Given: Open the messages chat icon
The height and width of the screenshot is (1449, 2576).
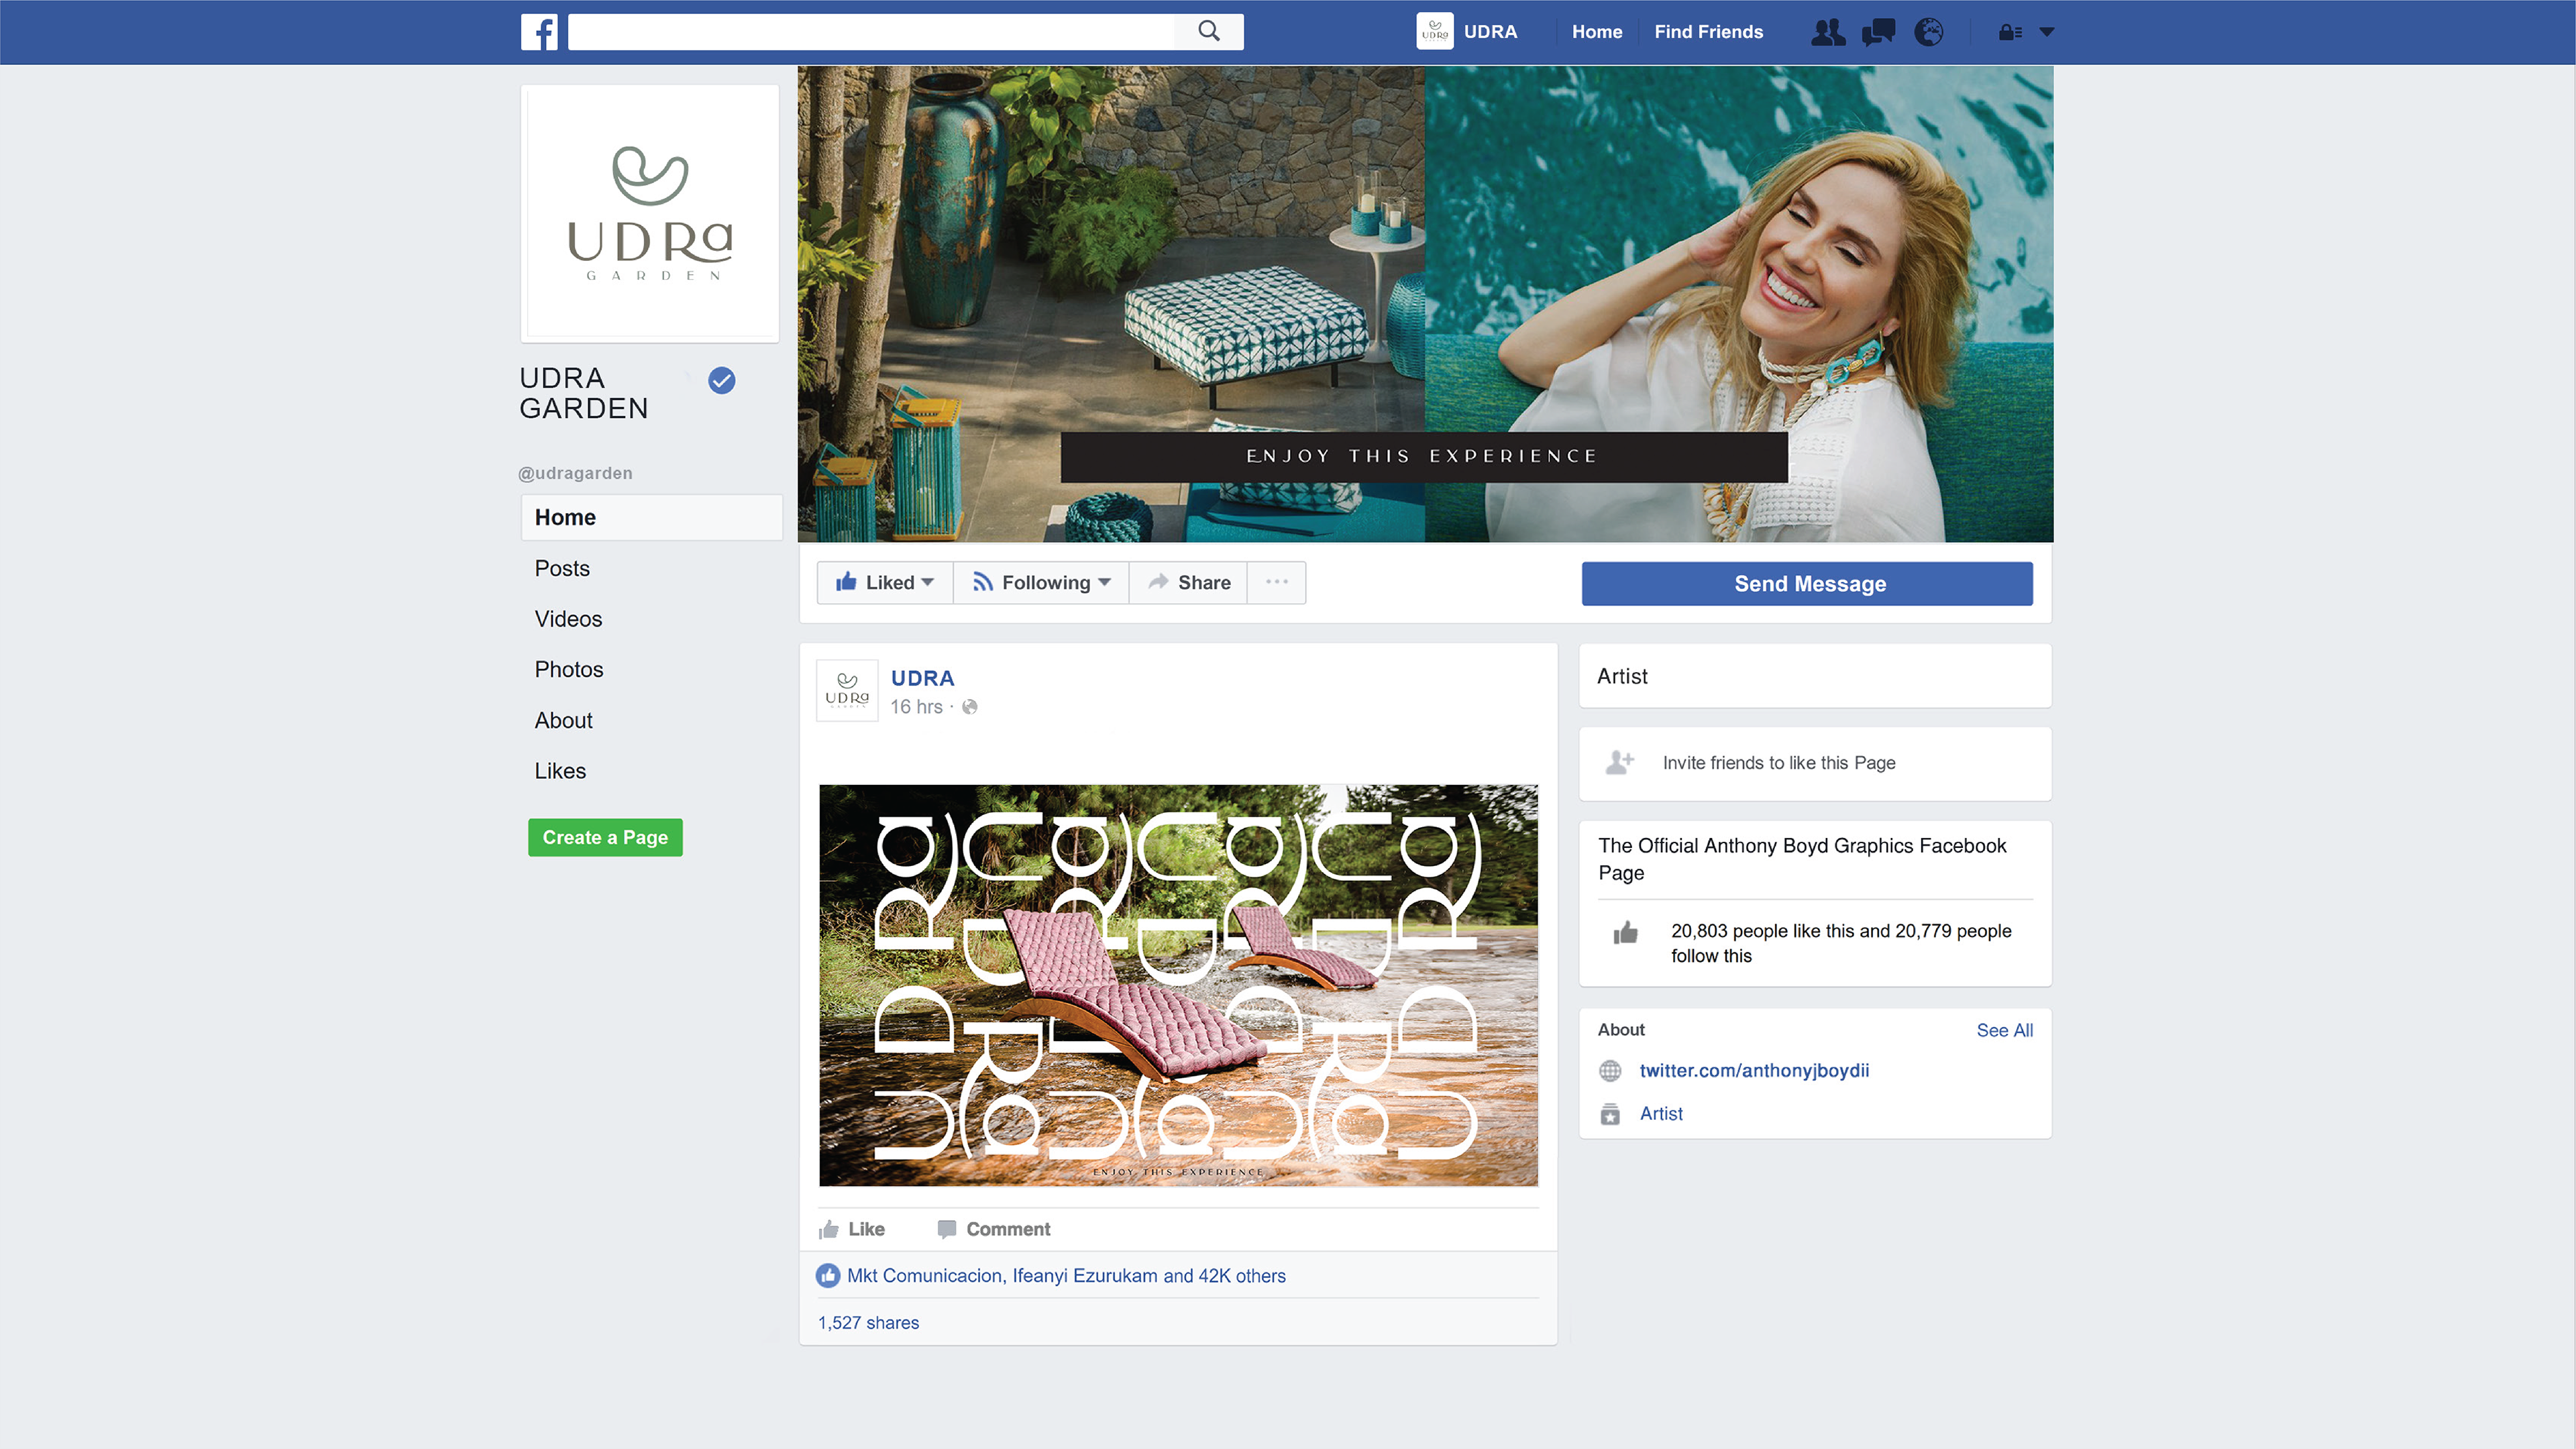Looking at the screenshot, I should click(1878, 32).
